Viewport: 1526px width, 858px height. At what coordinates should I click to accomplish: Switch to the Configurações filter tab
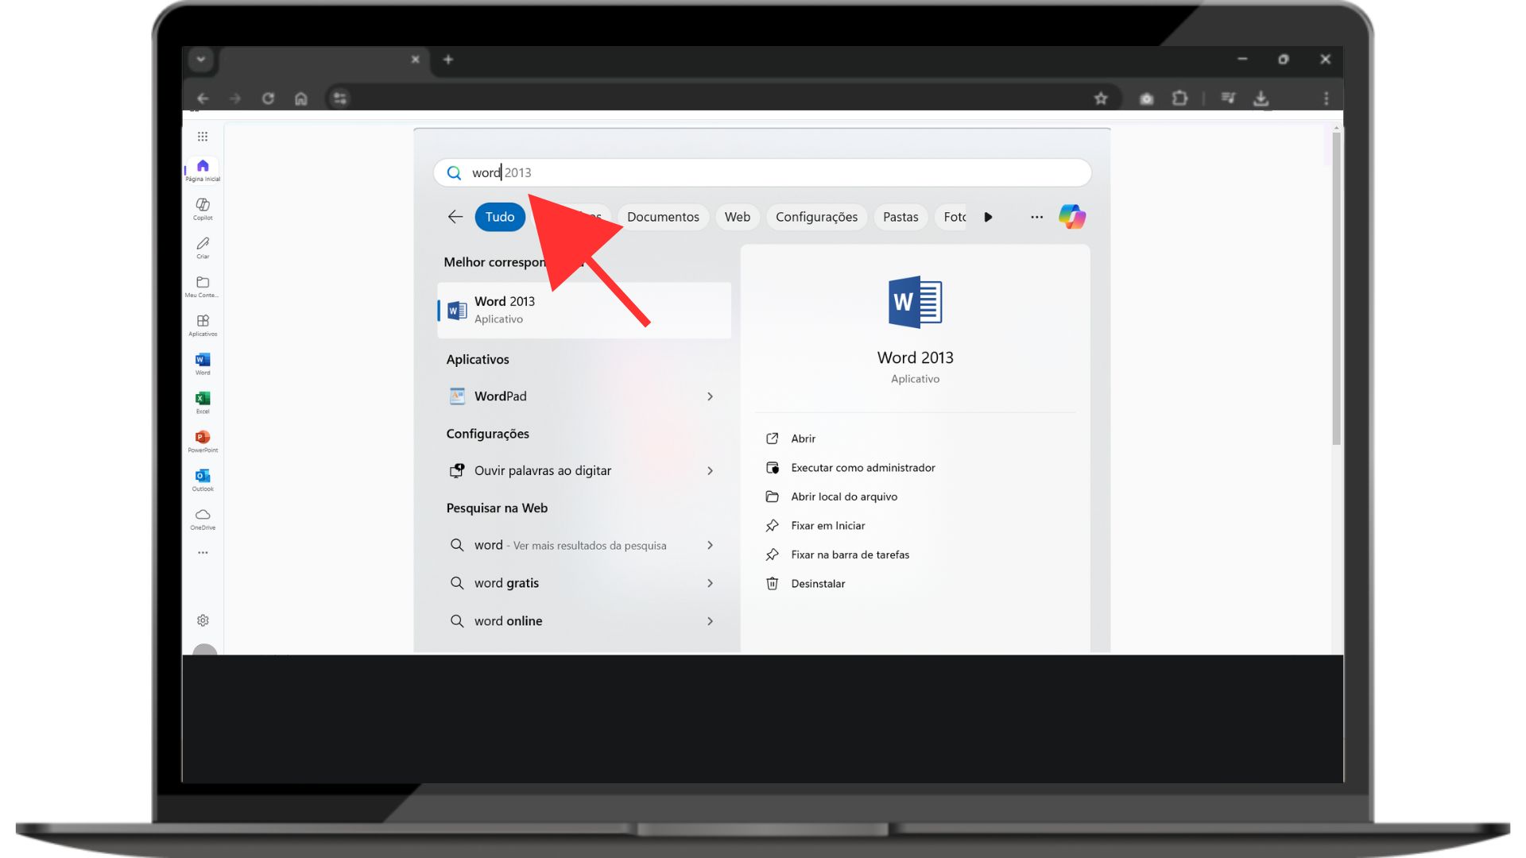(816, 217)
